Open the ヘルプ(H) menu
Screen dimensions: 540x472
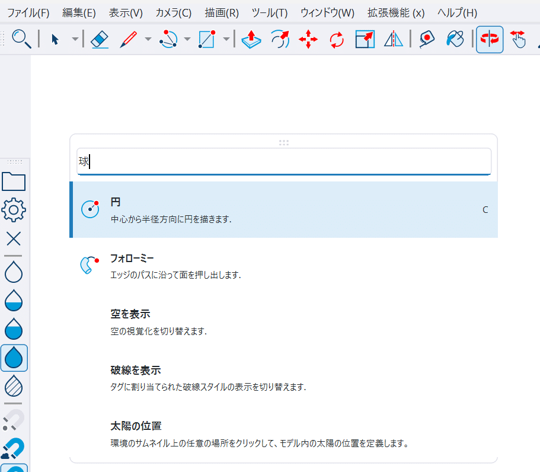coord(458,13)
